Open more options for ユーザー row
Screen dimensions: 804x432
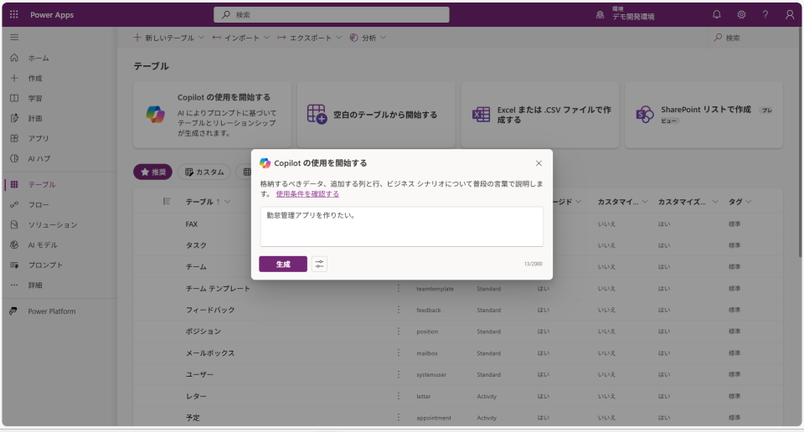399,374
